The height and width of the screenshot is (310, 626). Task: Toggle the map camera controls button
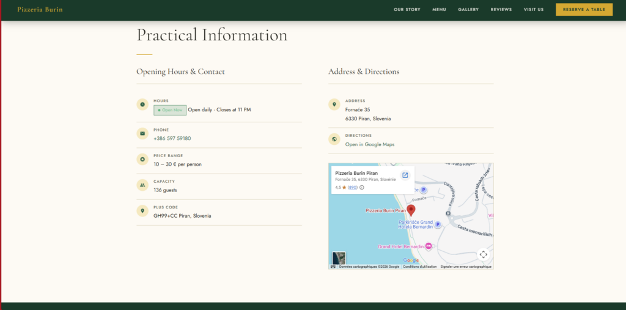[x=484, y=254]
